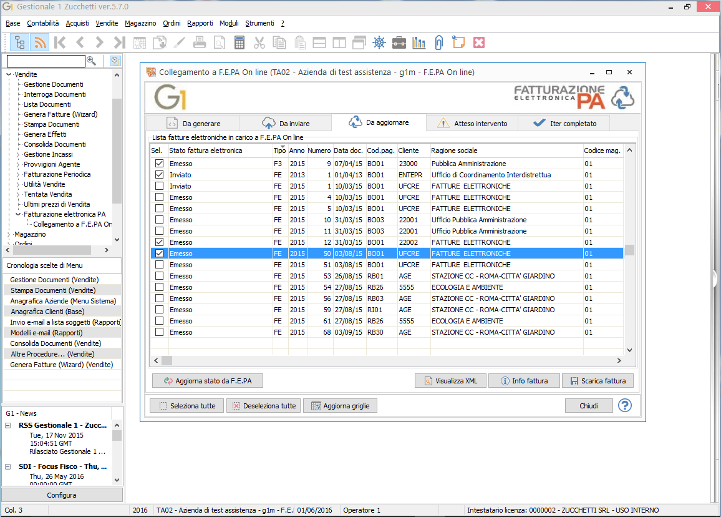Click the menu history clock icon

pyautogui.click(x=115, y=61)
